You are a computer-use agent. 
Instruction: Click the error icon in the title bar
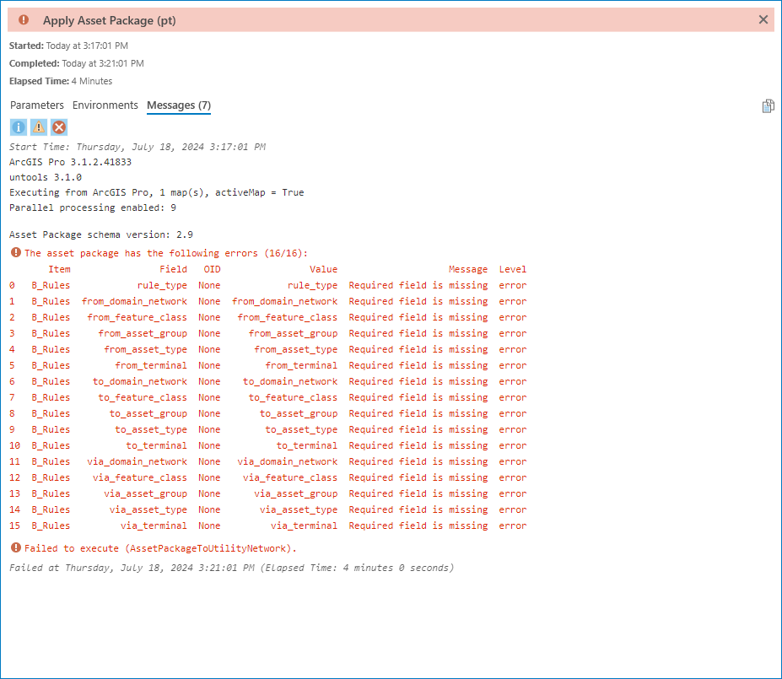23,19
